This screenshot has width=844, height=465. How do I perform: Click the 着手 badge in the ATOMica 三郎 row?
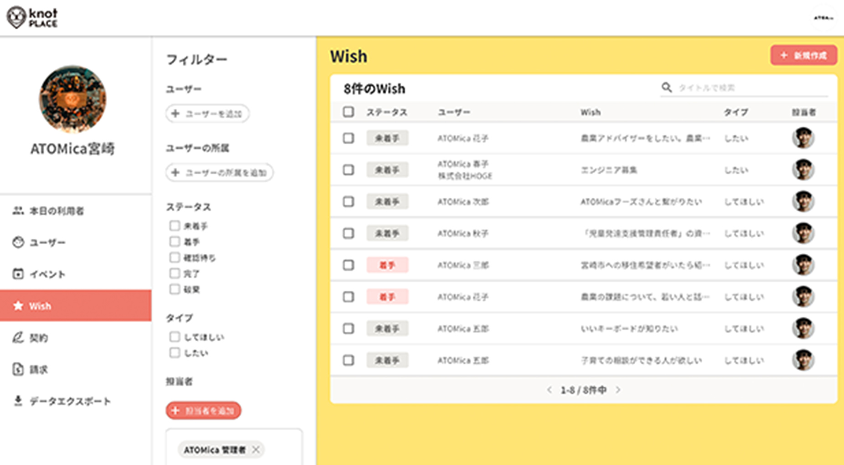[x=387, y=265]
